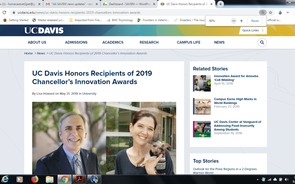
Task: Open the RESEARCH navigation menu
Action: click(149, 42)
